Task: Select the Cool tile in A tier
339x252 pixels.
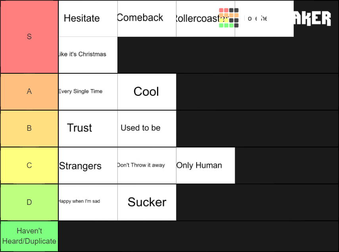Action: pyautogui.click(x=147, y=92)
